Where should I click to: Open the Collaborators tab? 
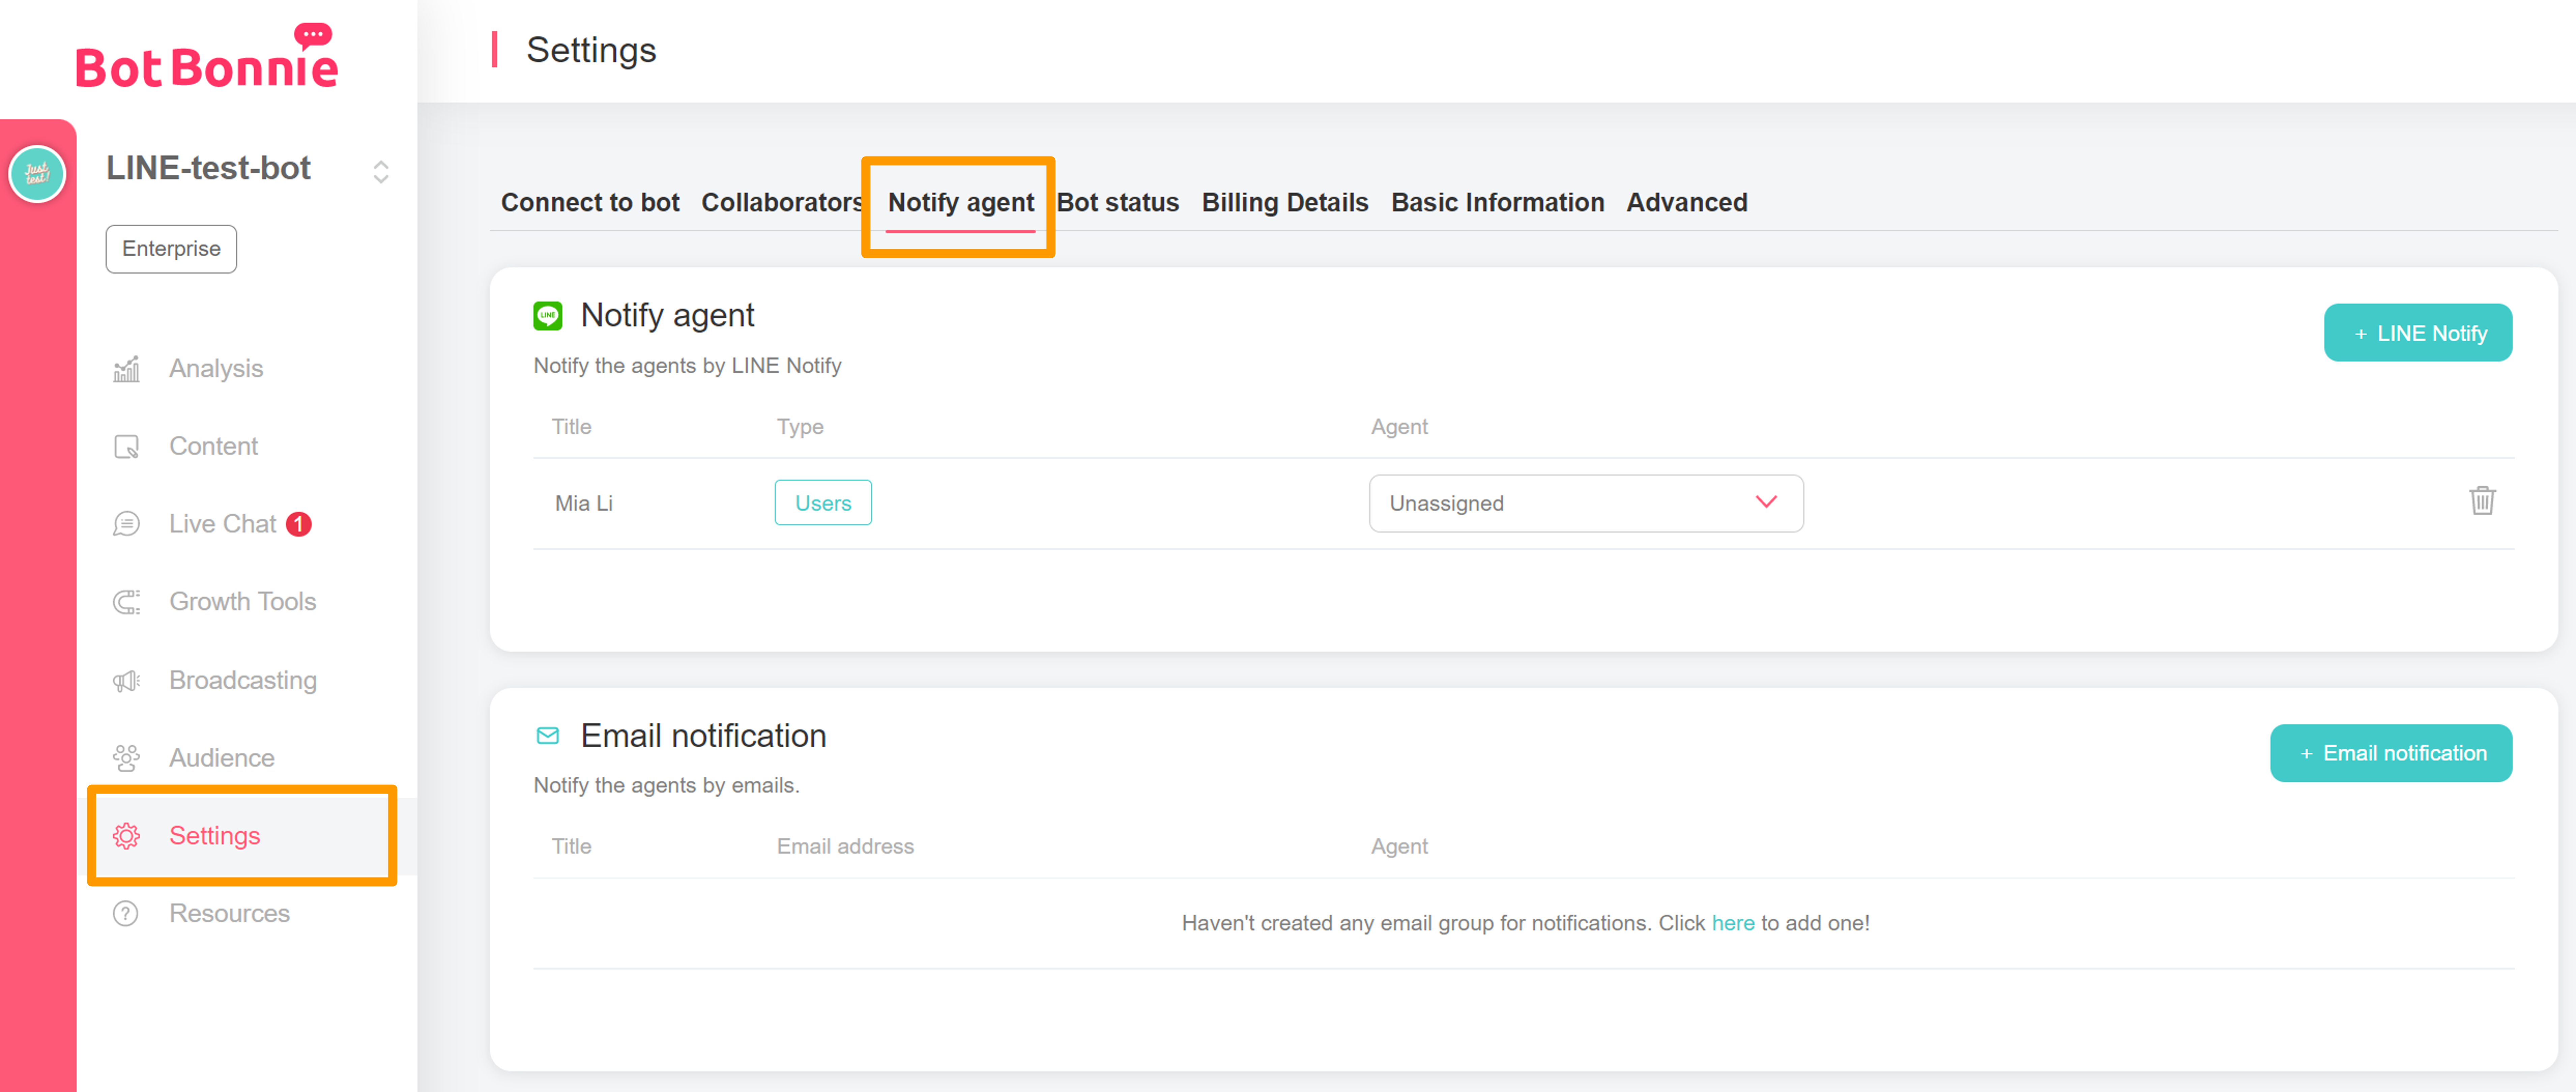781,203
